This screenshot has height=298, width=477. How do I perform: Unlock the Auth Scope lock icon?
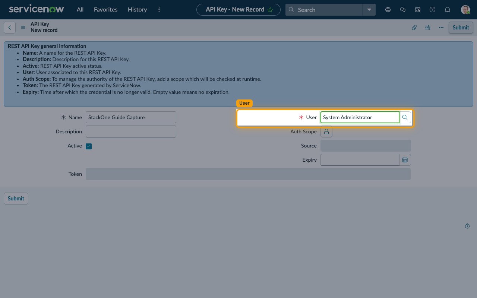(x=326, y=131)
